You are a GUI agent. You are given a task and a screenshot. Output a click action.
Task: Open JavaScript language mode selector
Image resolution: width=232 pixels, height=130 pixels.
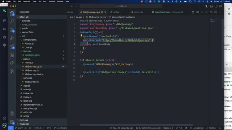pos(198,128)
